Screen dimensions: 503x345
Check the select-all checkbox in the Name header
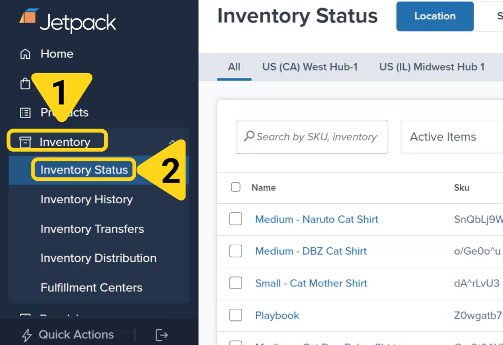coord(235,187)
